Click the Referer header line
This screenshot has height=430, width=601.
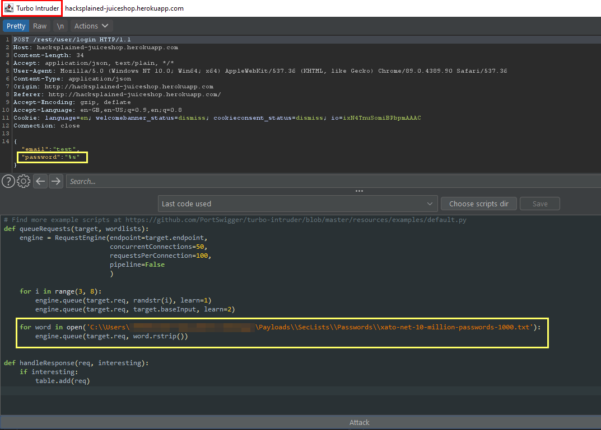117,94
